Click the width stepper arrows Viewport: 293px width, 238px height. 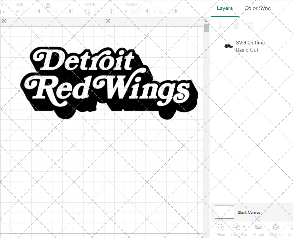click(x=39, y=11)
